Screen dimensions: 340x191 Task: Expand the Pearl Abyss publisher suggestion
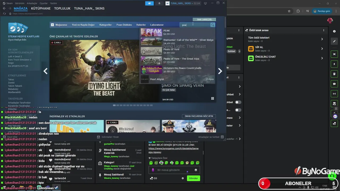pyautogui.click(x=177, y=79)
